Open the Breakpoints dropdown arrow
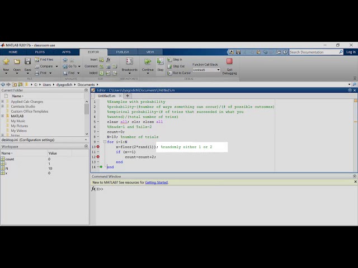358x268 pixels. tap(129, 73)
